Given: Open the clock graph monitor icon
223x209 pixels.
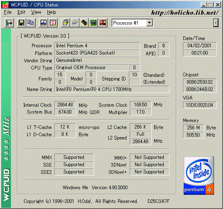Looking at the screenshot, I should [x=43, y=23].
